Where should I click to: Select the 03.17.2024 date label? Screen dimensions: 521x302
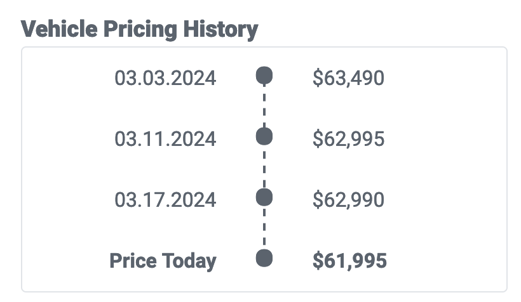(x=165, y=200)
